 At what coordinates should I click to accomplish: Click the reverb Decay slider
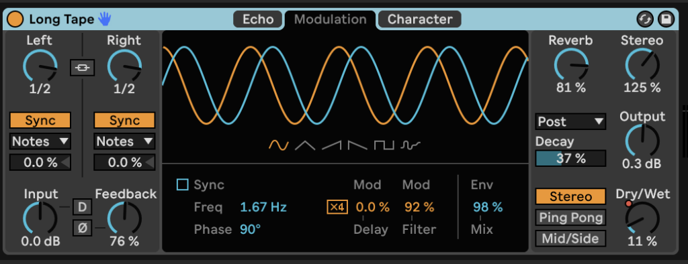click(570, 159)
